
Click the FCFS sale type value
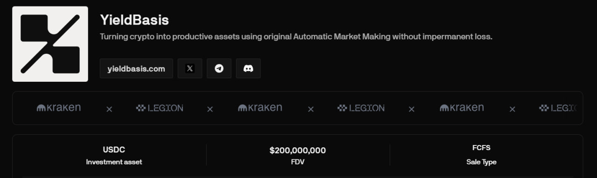(481, 148)
